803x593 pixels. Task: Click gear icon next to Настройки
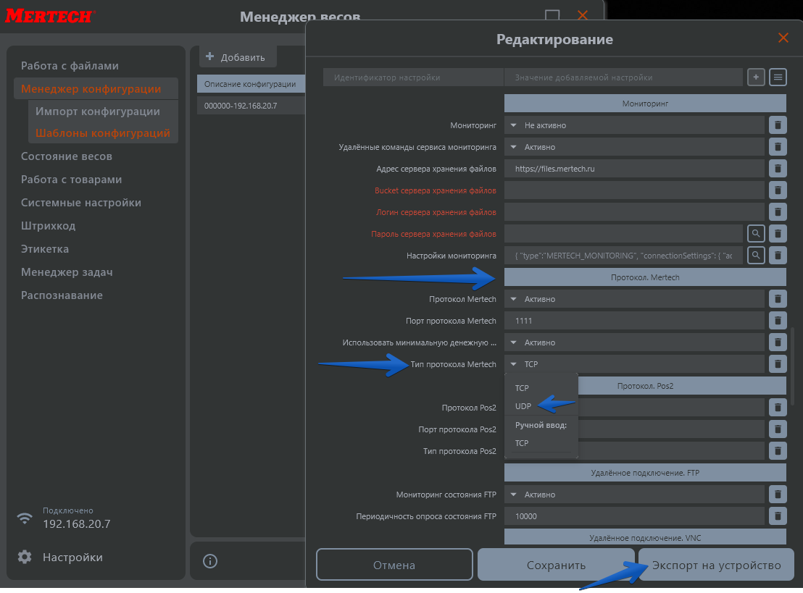pos(25,557)
